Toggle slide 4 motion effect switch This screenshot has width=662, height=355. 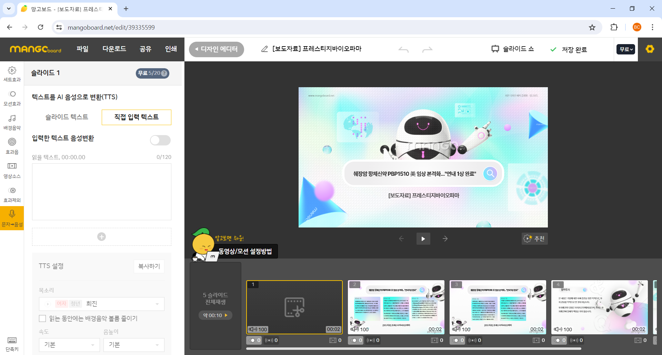pos(559,340)
